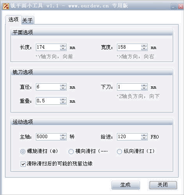Click the 生成 button
This screenshot has height=195, width=184.
tap(126, 185)
